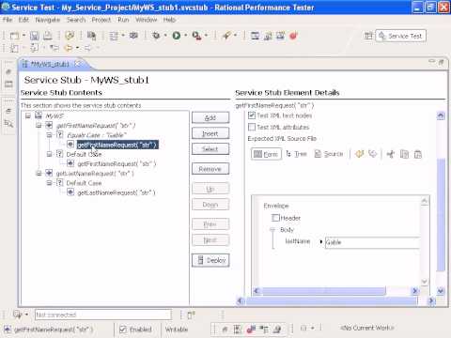The image size is (451, 338).
Task: Click MyWS root node icon
Action: tap(39, 115)
